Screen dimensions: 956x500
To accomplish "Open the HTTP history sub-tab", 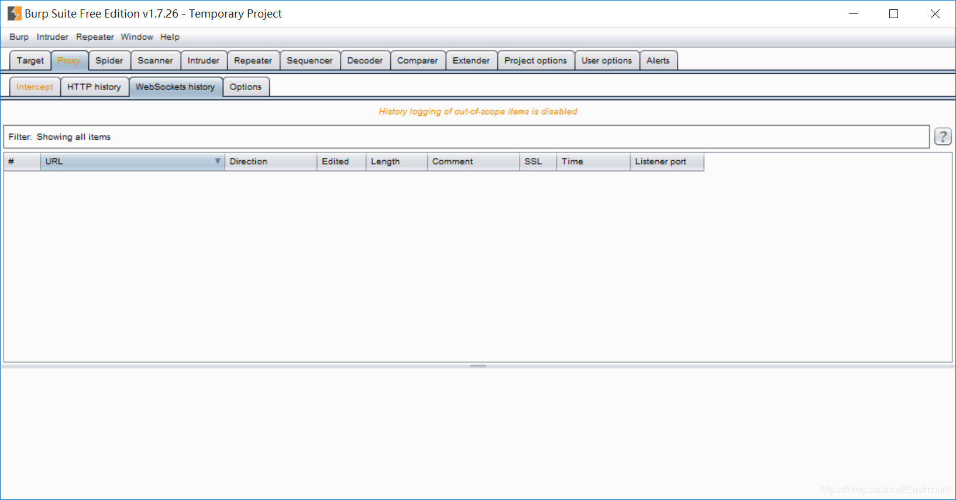I will [x=94, y=87].
